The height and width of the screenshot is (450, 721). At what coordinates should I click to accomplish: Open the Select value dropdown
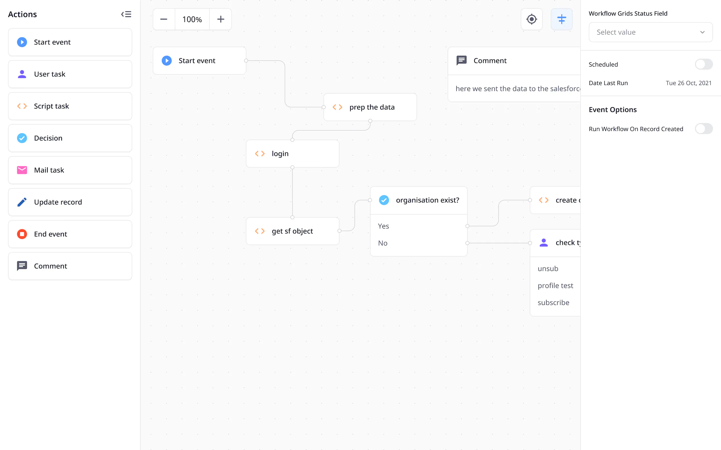(x=650, y=32)
